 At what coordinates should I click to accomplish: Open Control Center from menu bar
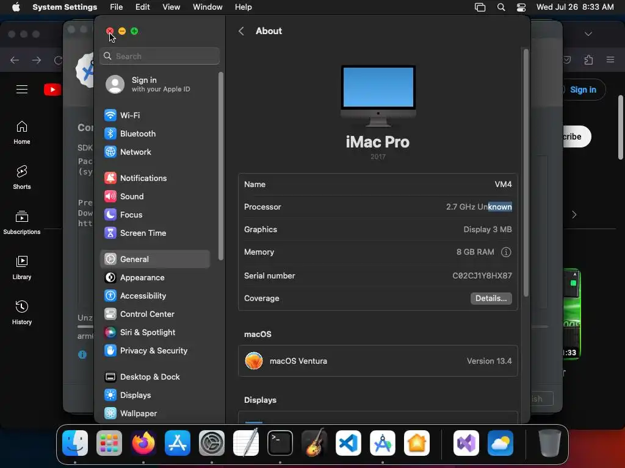(x=521, y=7)
